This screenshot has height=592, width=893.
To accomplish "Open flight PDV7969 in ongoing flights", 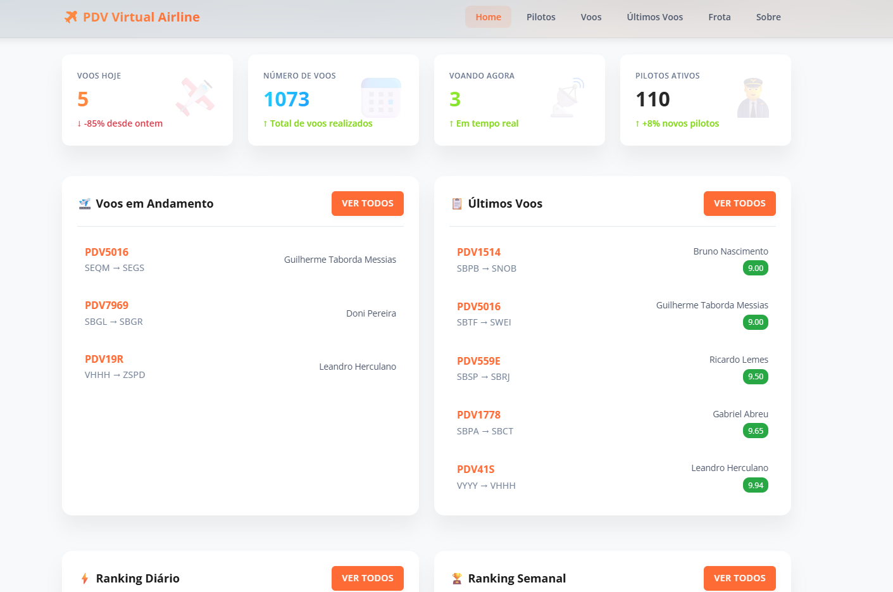I will (107, 305).
